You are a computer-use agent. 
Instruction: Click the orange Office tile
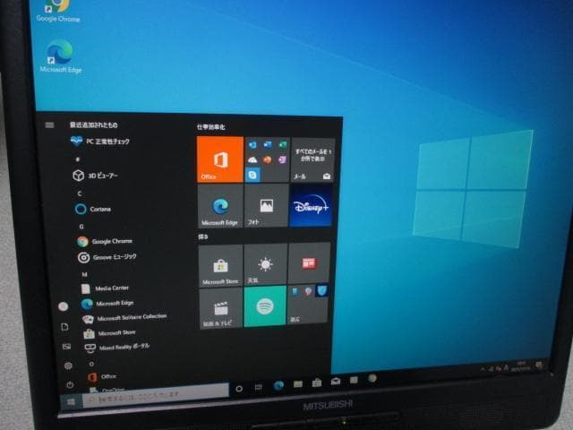(x=220, y=159)
